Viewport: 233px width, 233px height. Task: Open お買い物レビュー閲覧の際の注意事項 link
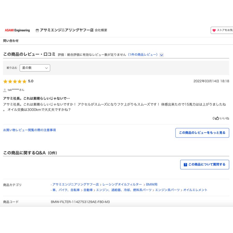click(30, 130)
